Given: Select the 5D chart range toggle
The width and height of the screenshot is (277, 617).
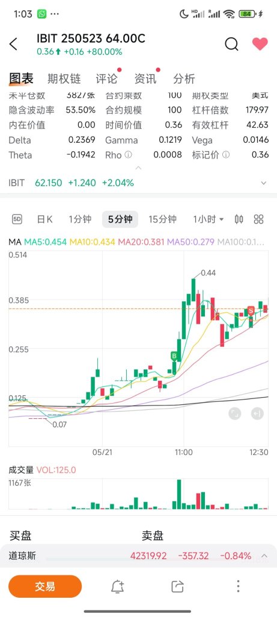Looking at the screenshot, I should 17,219.
